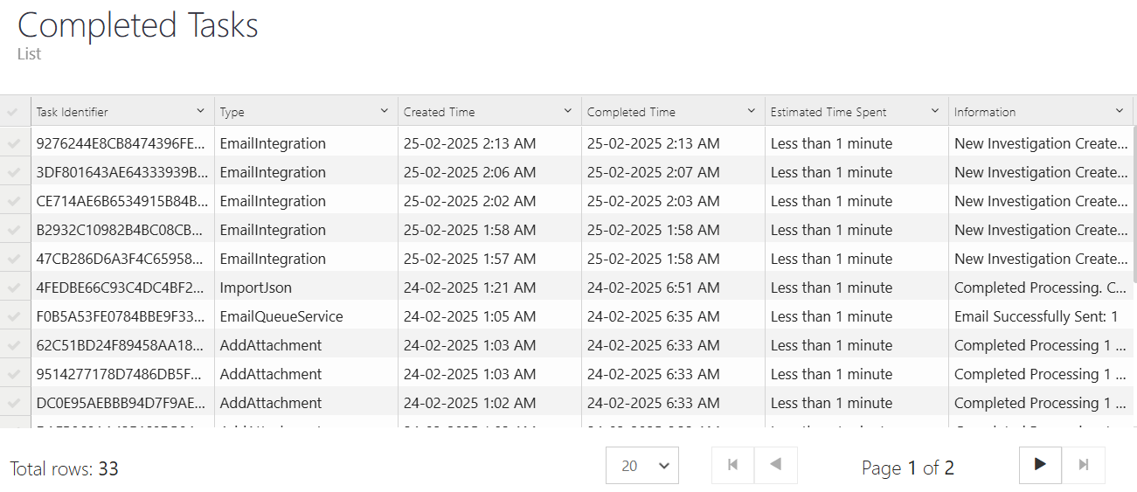Go to the next page arrow
Screen dimensions: 1137x492
1040,465
